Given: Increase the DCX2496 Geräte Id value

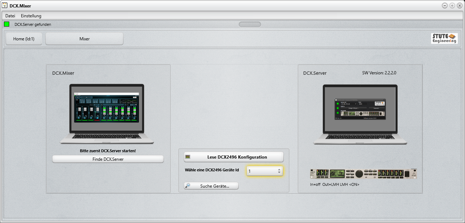Looking at the screenshot, I should tap(279, 170).
